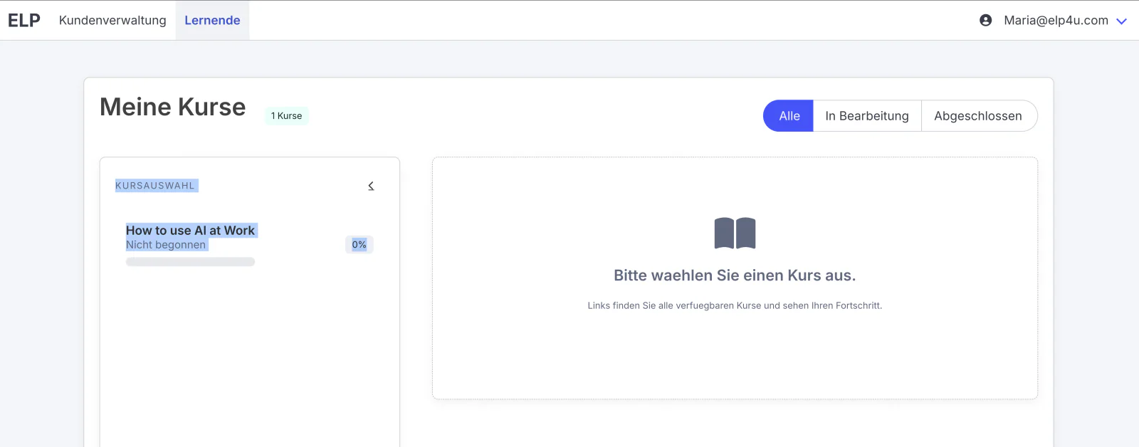1139x447 pixels.
Task: Open the Kundenverwaltung tab
Action: tap(112, 21)
